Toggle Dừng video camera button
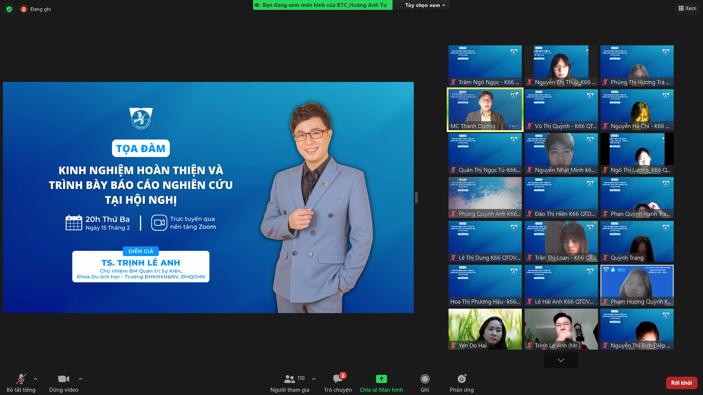This screenshot has height=395, width=703. coord(64,383)
